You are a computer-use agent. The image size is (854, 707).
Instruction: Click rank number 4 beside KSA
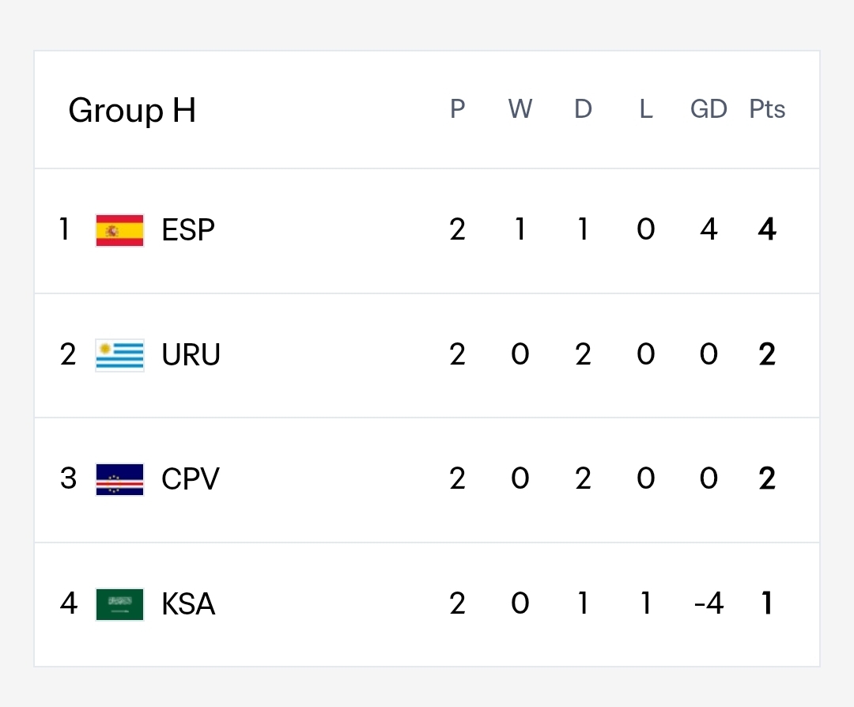coord(69,603)
